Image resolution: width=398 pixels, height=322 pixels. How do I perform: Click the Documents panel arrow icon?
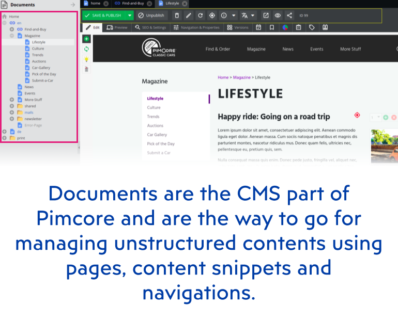coord(73,5)
